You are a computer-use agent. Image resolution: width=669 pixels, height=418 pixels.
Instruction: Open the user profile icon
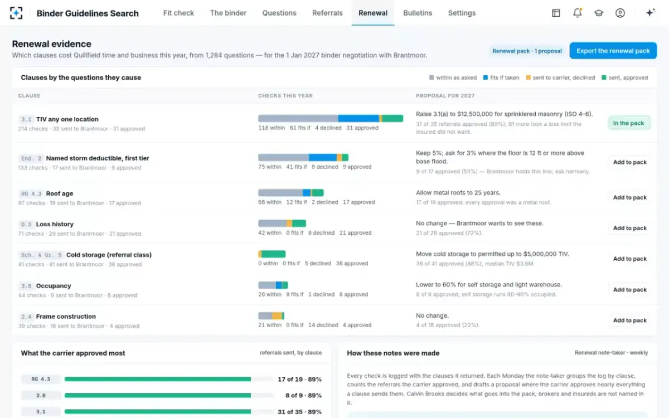(x=620, y=13)
